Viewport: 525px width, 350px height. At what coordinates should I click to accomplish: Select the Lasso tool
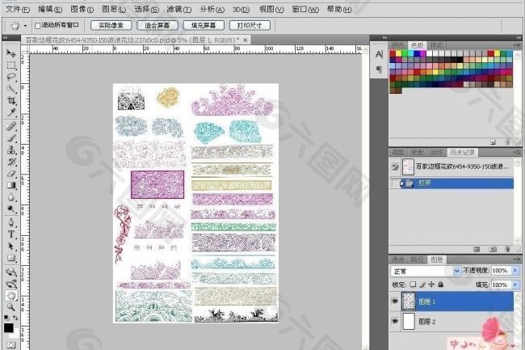(x=11, y=77)
